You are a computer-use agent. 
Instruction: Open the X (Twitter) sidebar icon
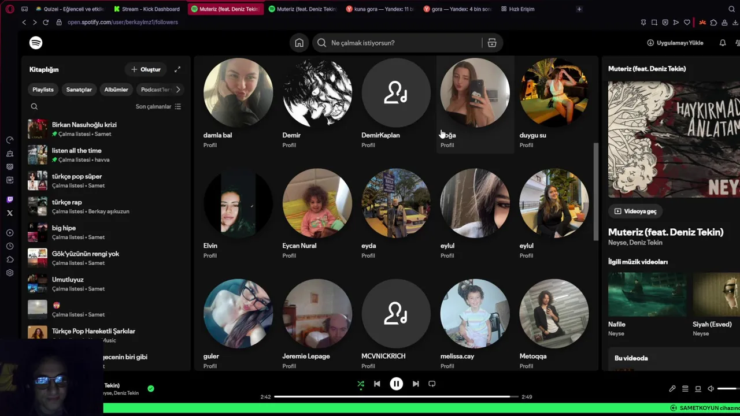10,213
